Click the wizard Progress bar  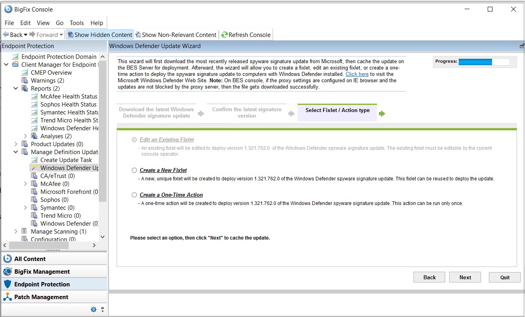click(484, 62)
